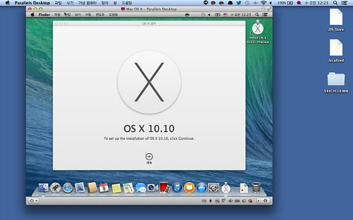Open the 가상 컴퓨터 menu
The height and width of the screenshot is (220, 353).
[x=87, y=3]
